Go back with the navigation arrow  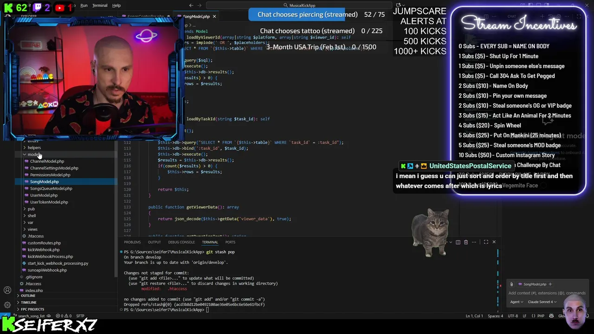(191, 6)
